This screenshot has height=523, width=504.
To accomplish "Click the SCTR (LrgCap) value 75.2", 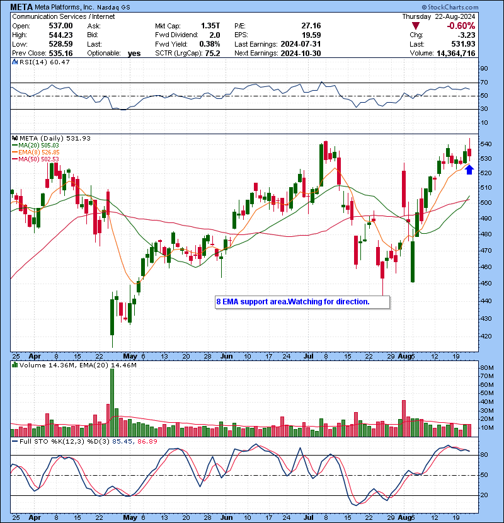I will point(212,54).
